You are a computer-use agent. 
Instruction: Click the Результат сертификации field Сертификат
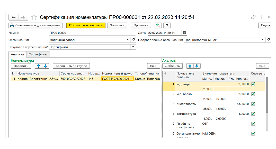(90, 47)
